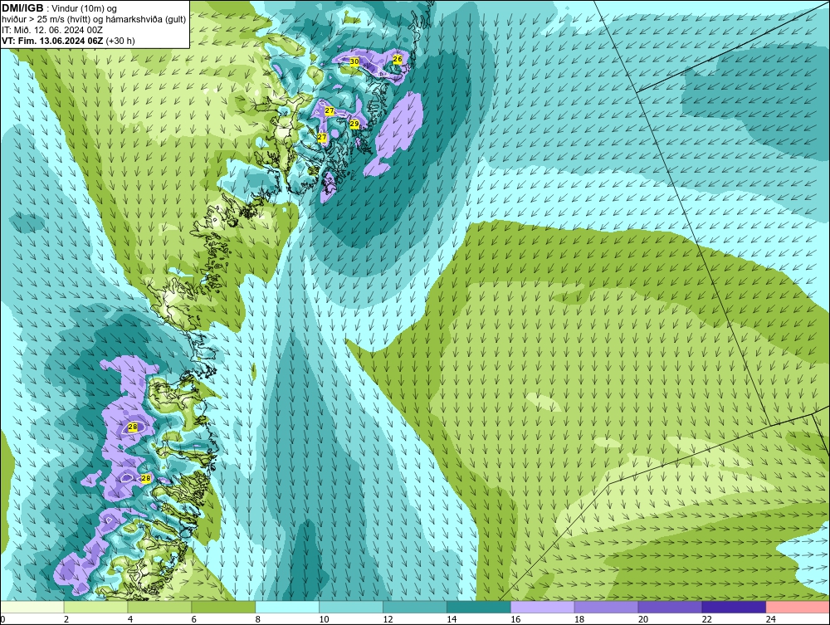830x625 pixels.
Task: Click the legend scale number '14'
Action: pyautogui.click(x=452, y=619)
